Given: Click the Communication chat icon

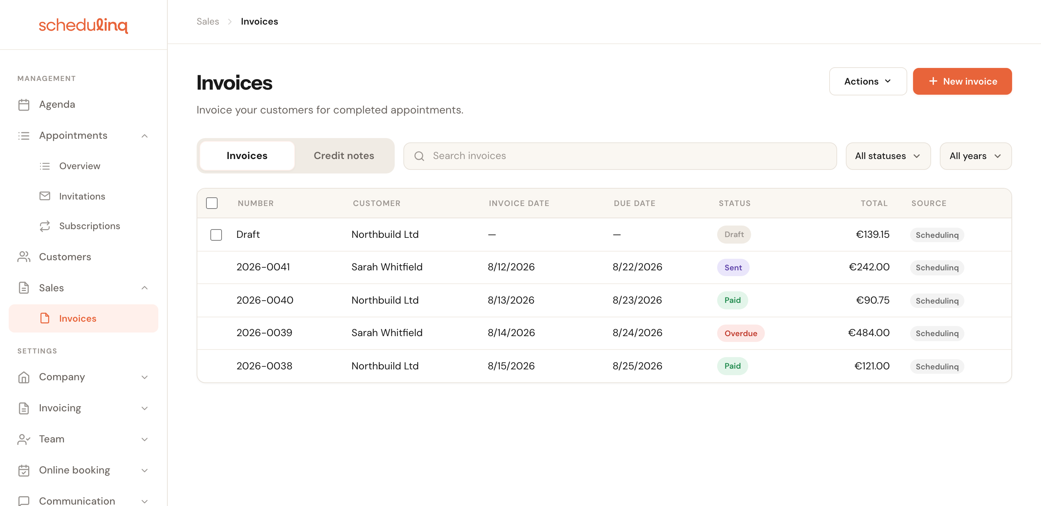Looking at the screenshot, I should tap(24, 501).
